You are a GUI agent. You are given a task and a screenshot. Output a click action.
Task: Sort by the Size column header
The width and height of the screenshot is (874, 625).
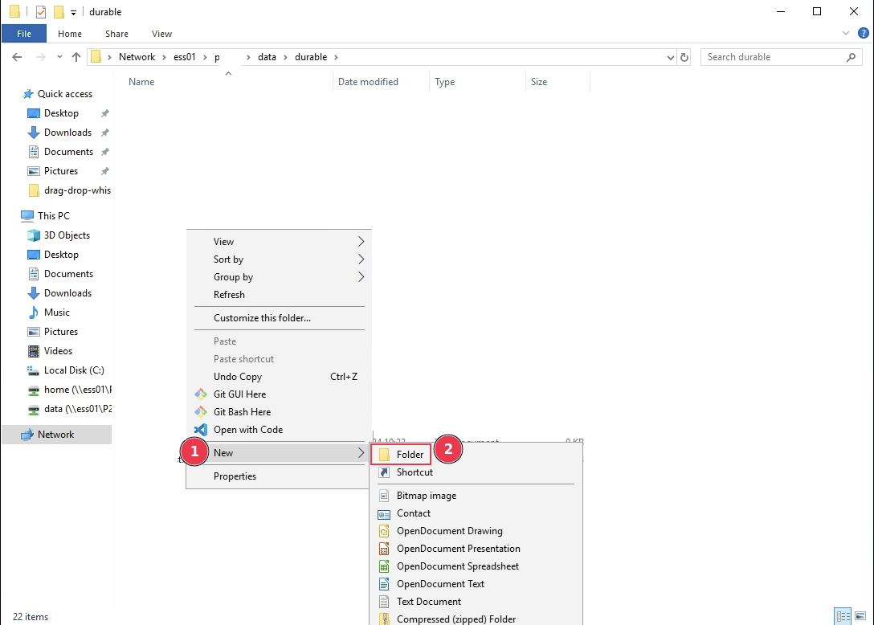(x=557, y=82)
